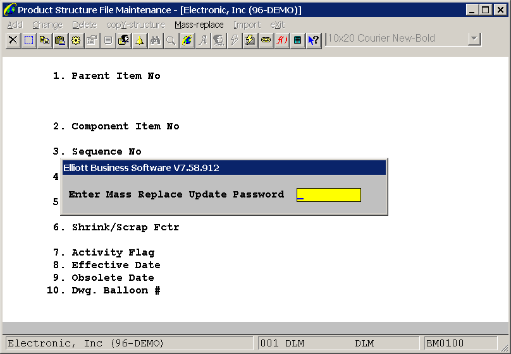Screen dimensions: 511x354
Task: Click the BM0100 program ID in status bar
Action: 461,343
